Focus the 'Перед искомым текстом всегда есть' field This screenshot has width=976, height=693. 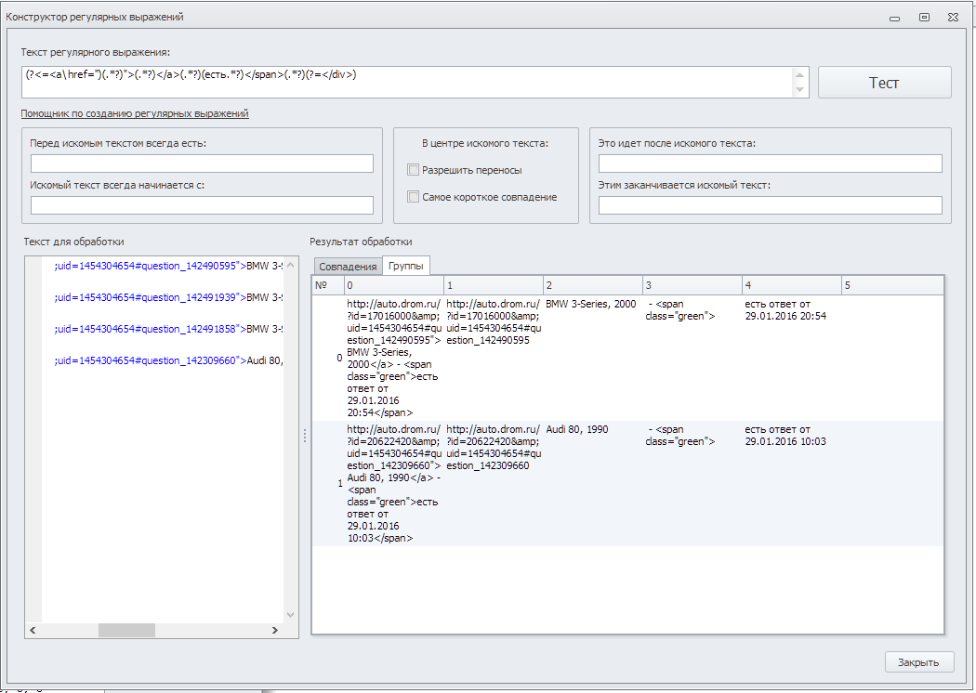click(x=202, y=163)
